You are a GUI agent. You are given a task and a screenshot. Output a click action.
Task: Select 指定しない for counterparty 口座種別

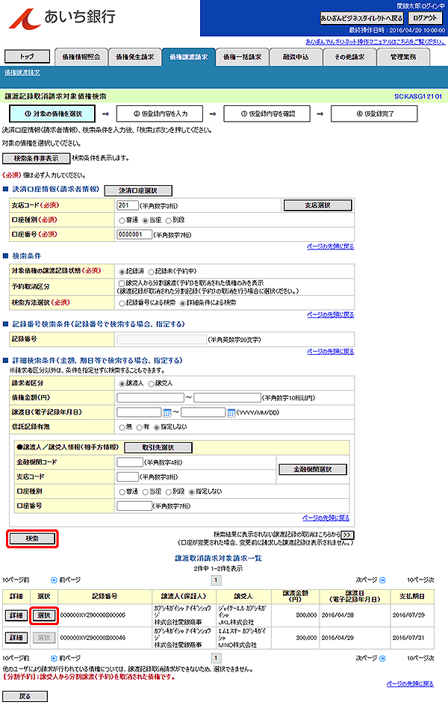(x=191, y=491)
